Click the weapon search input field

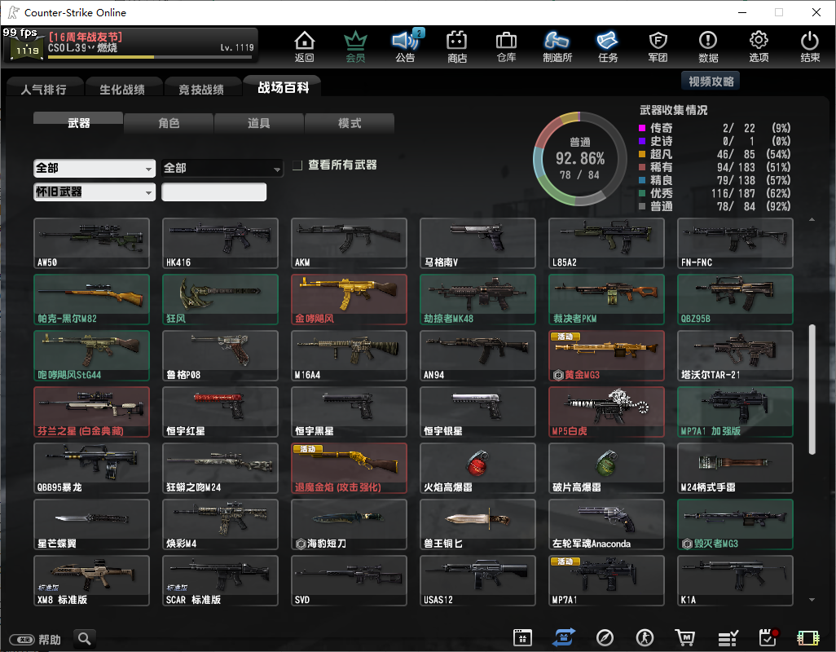213,192
